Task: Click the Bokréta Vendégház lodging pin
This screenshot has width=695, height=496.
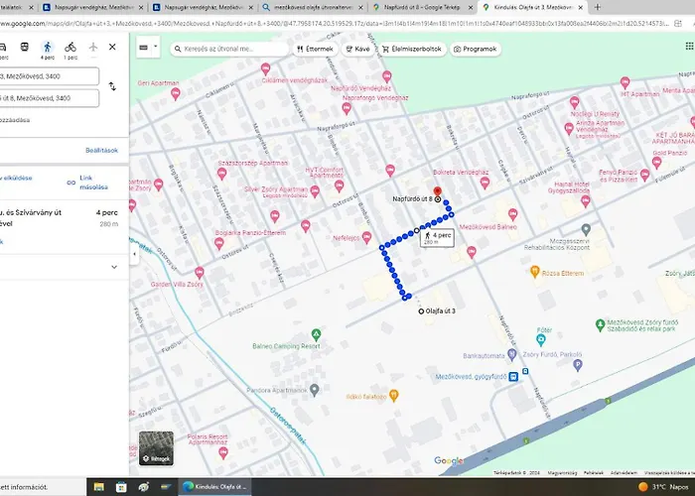Action: tap(485, 183)
